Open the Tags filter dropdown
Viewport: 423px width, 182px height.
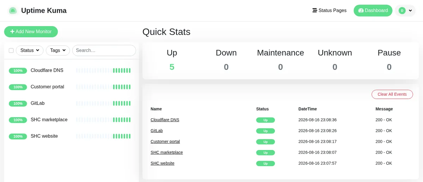[58, 50]
